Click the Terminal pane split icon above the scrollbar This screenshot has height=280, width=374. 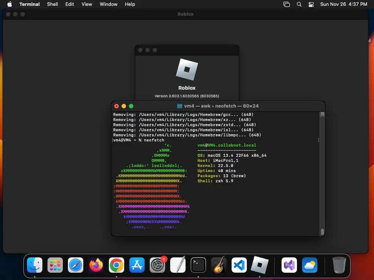tap(323, 114)
